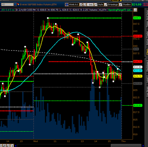
Task: Click the white 832.86 price label
Action: tap(138, 67)
